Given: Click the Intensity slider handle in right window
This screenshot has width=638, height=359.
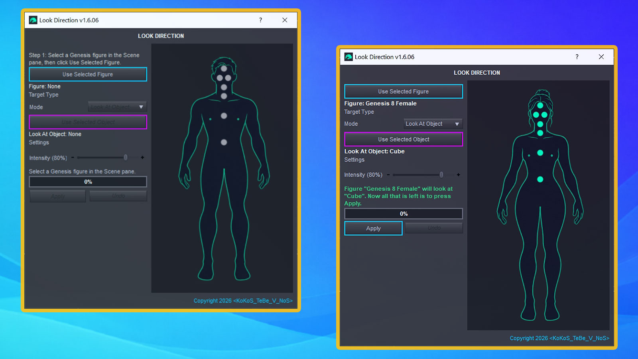Looking at the screenshot, I should tap(441, 175).
